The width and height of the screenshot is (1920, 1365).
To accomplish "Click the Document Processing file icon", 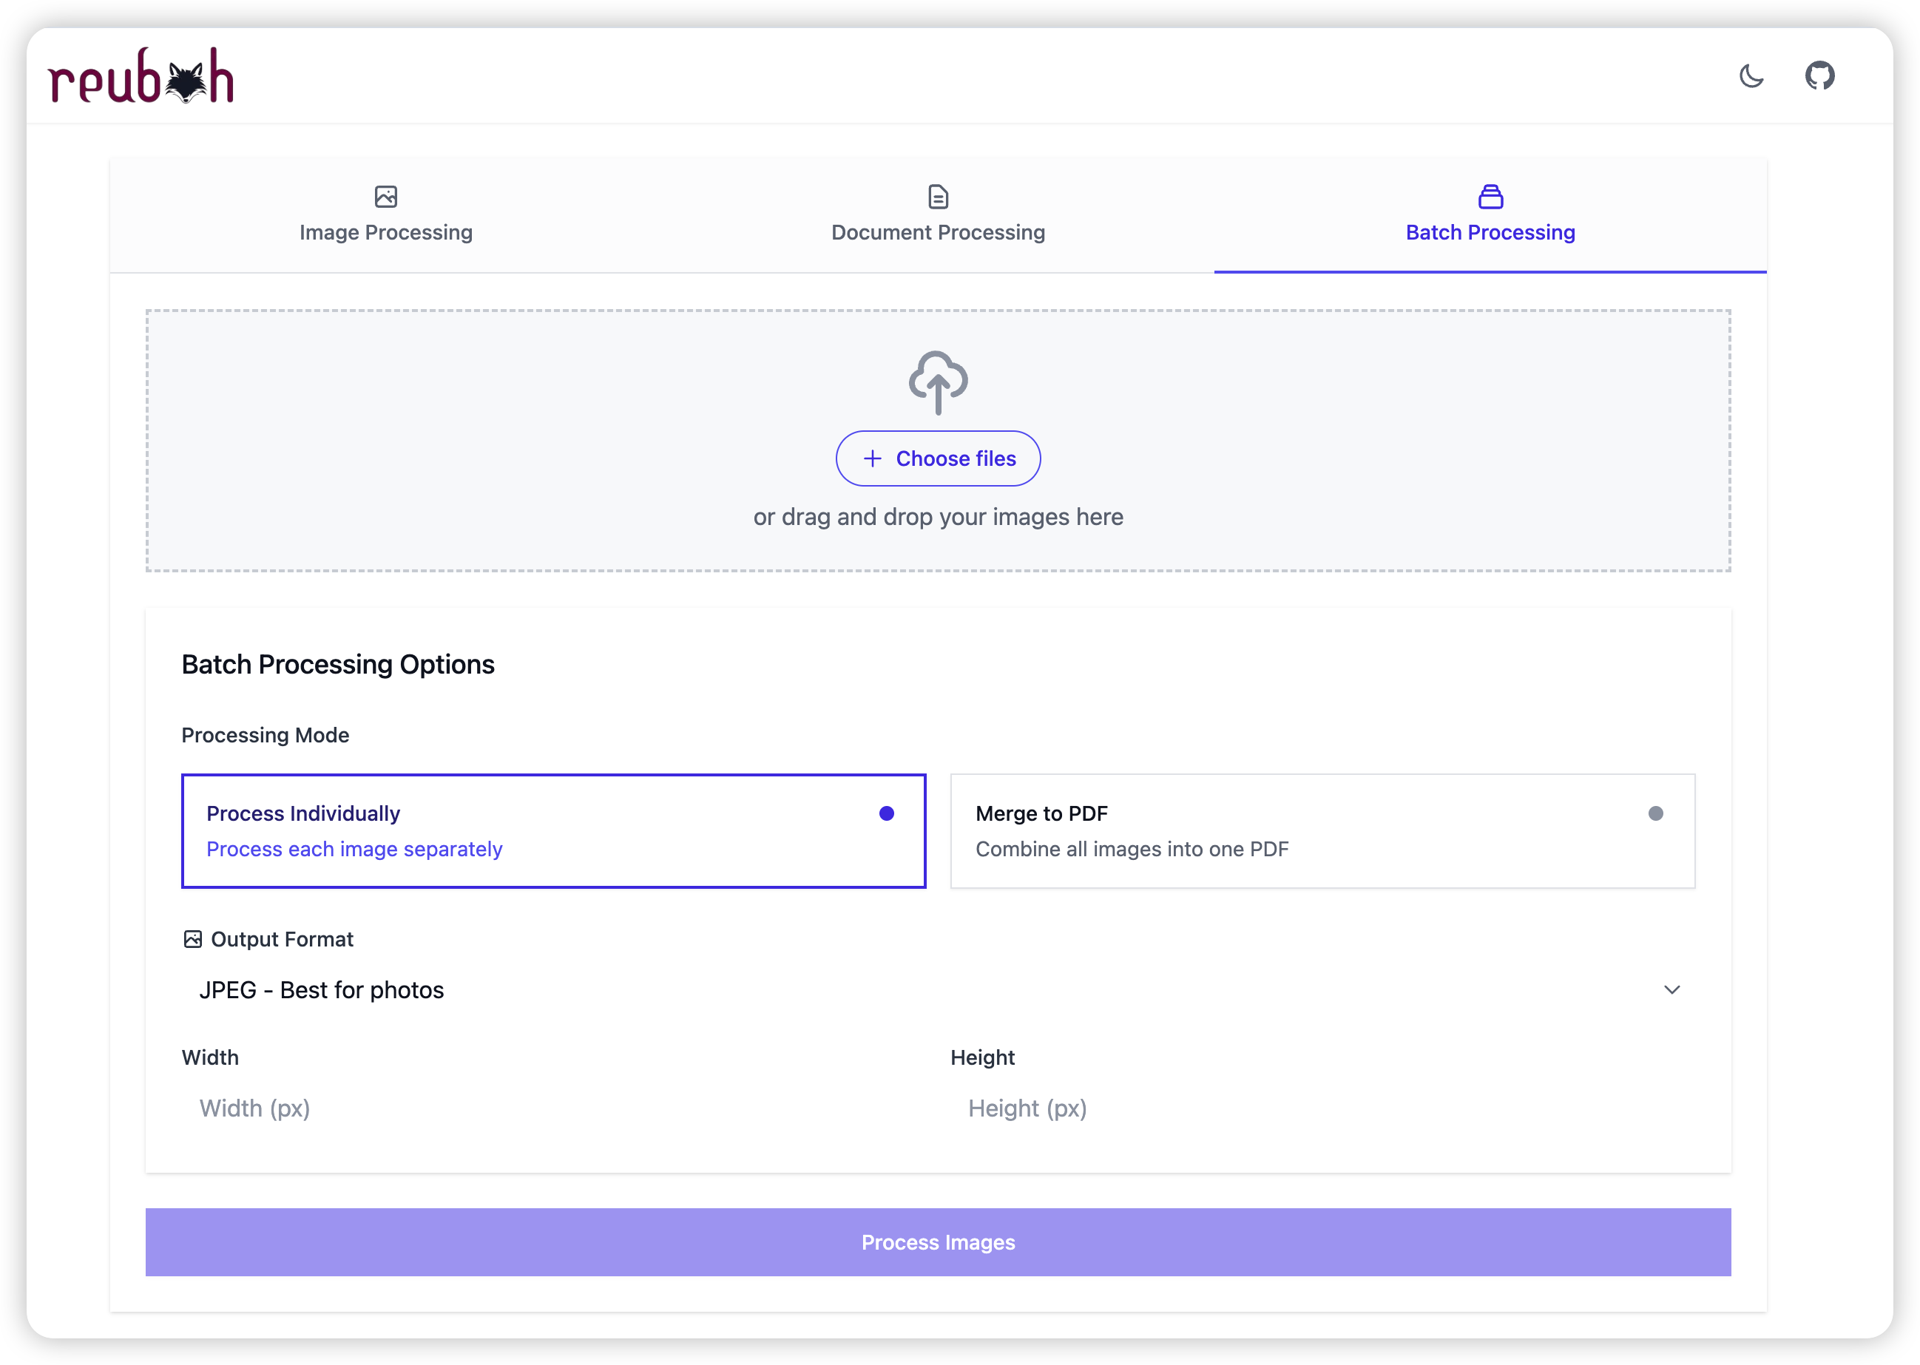I will click(938, 197).
